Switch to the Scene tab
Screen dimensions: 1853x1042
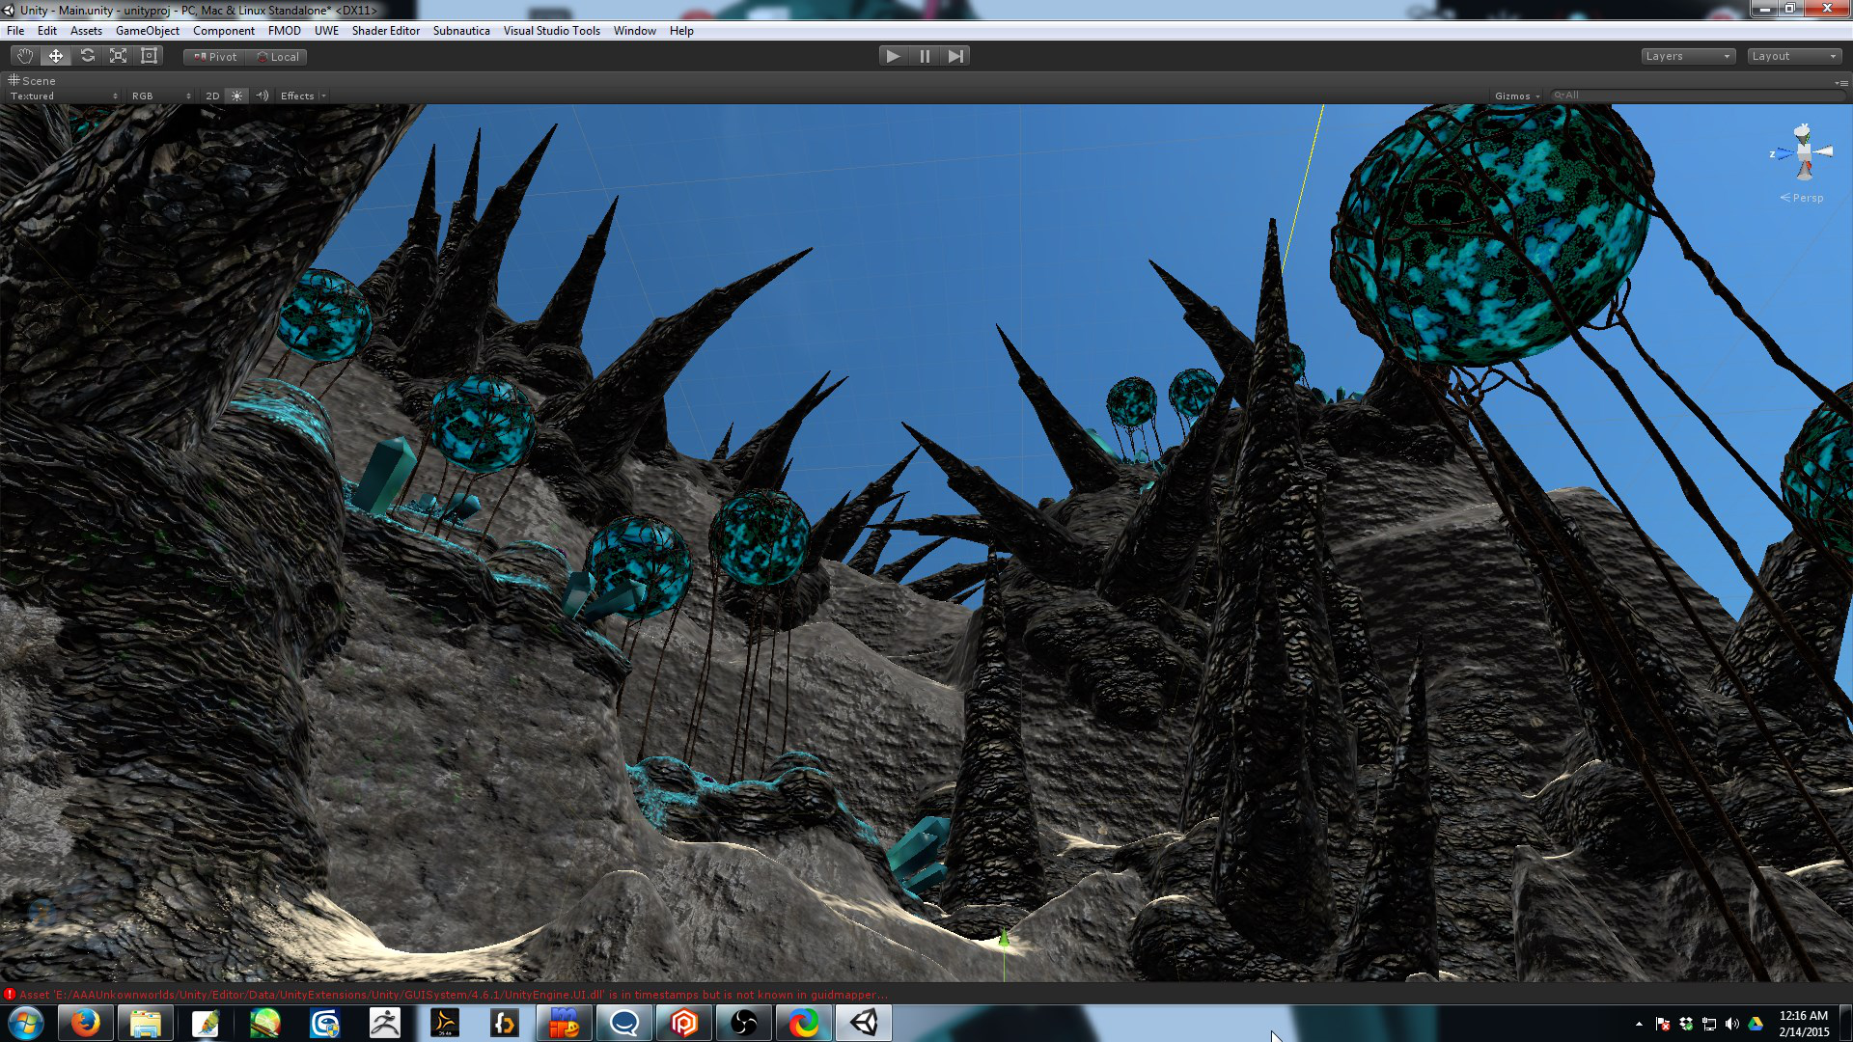click(x=32, y=81)
